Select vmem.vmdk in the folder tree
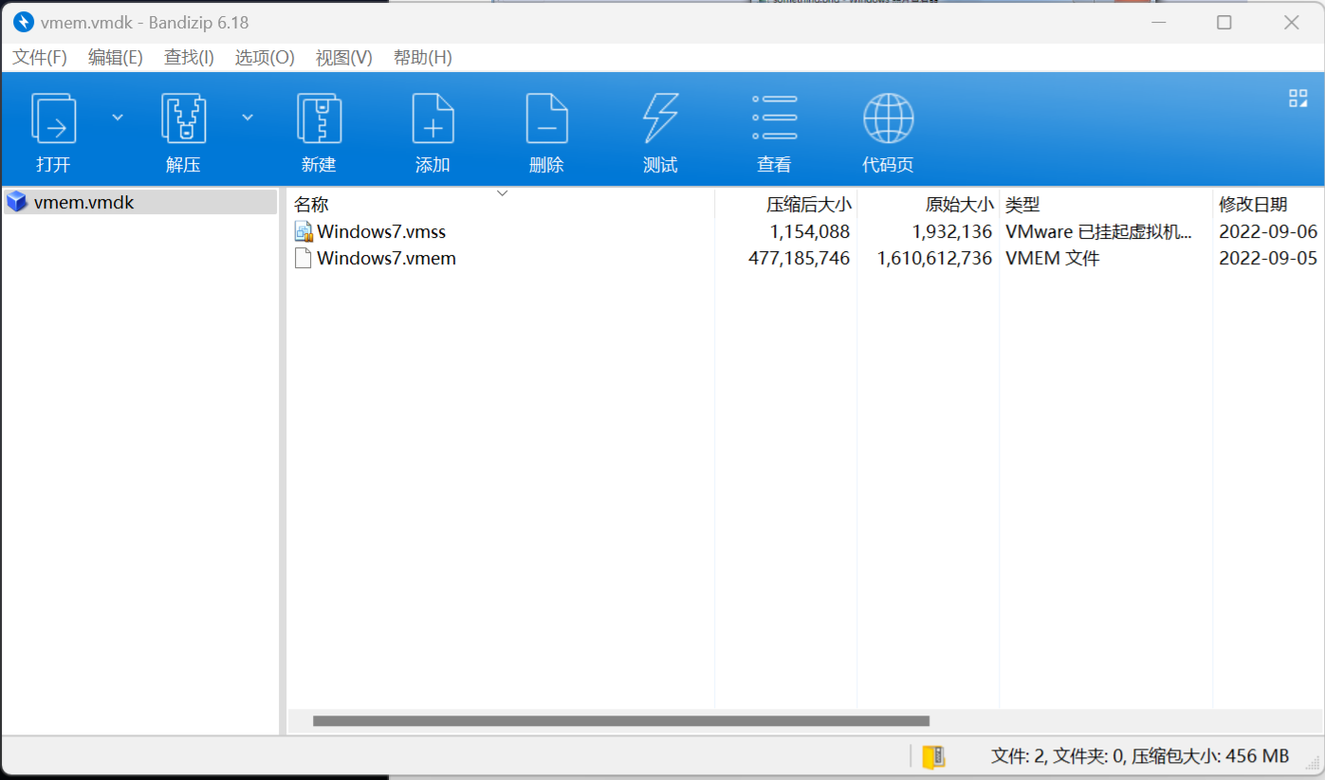This screenshot has width=1325, height=780. 140,202
